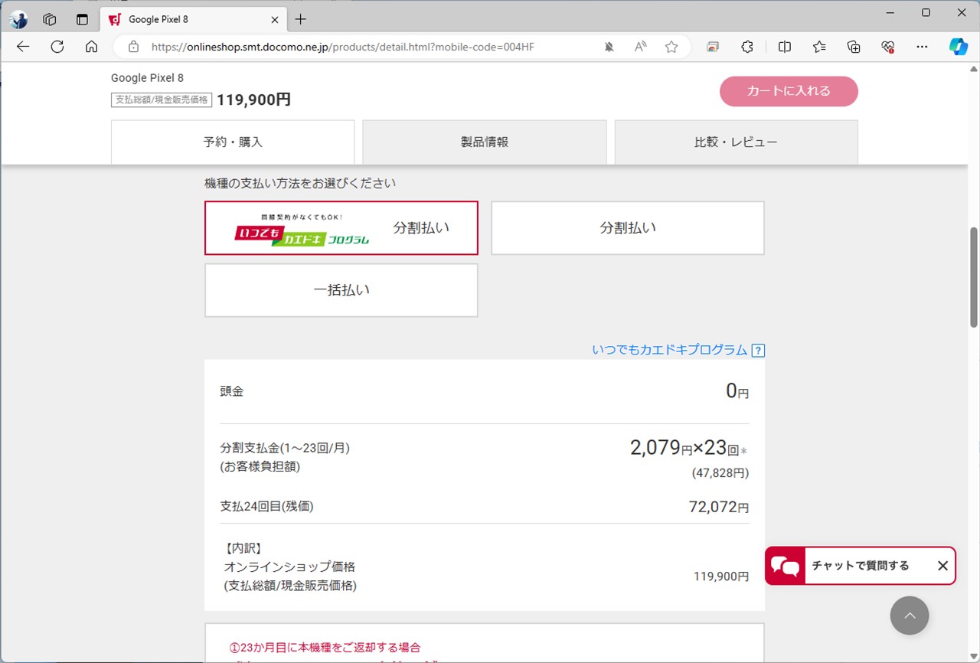This screenshot has height=663, width=980.
Task: Open the Copilot sidebar icon
Action: [959, 47]
